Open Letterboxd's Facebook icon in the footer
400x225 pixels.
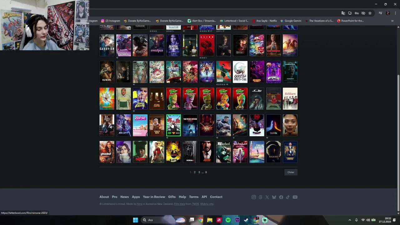[281, 197]
